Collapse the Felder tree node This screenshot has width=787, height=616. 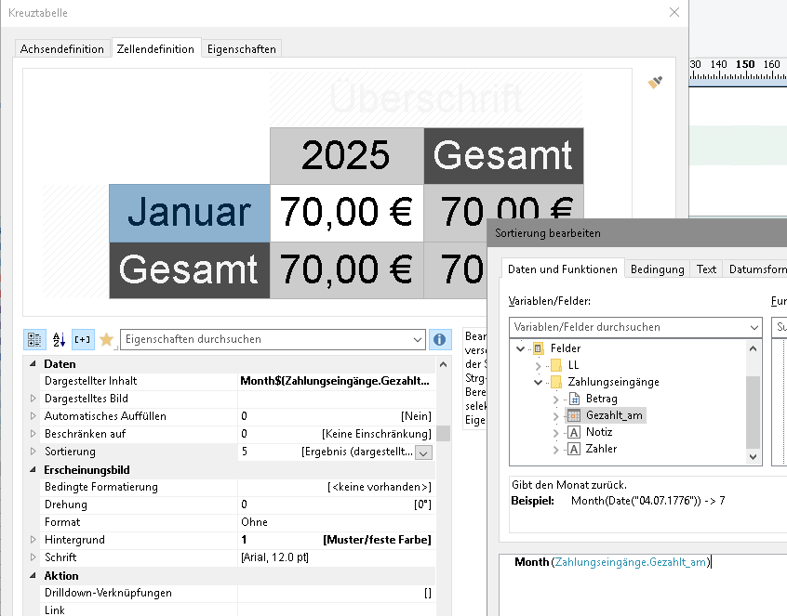[x=521, y=348]
